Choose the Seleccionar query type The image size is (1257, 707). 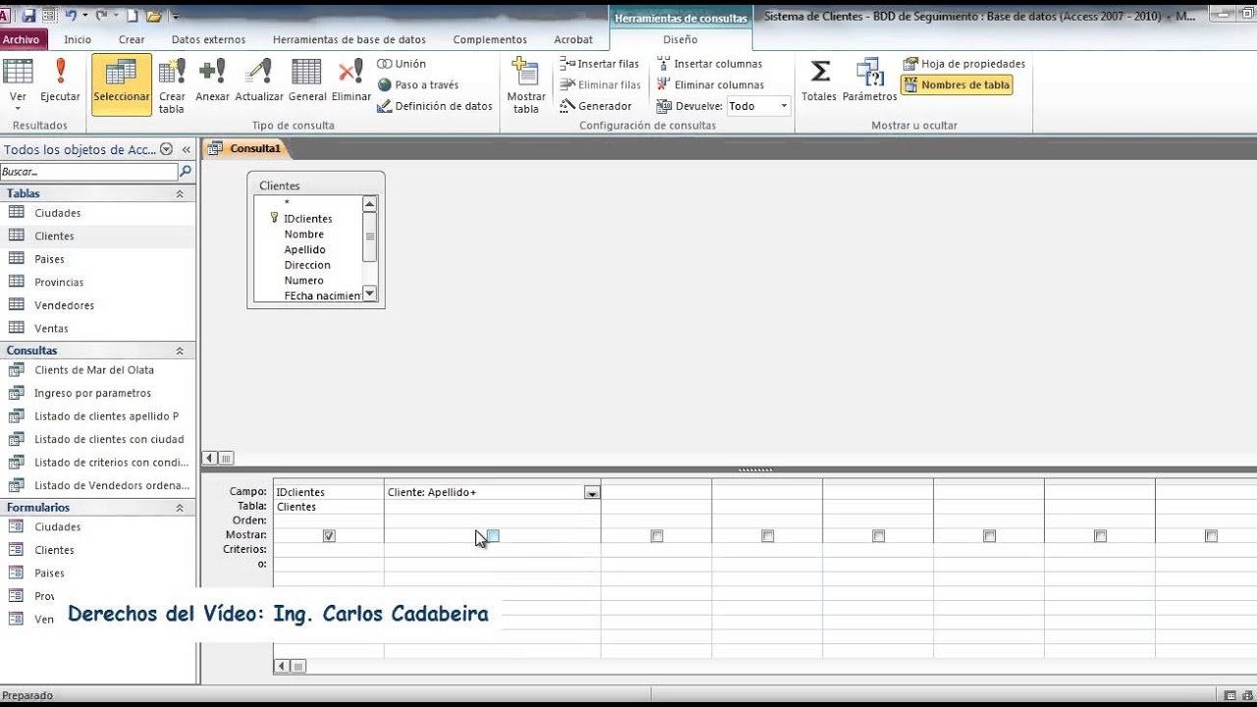point(122,82)
